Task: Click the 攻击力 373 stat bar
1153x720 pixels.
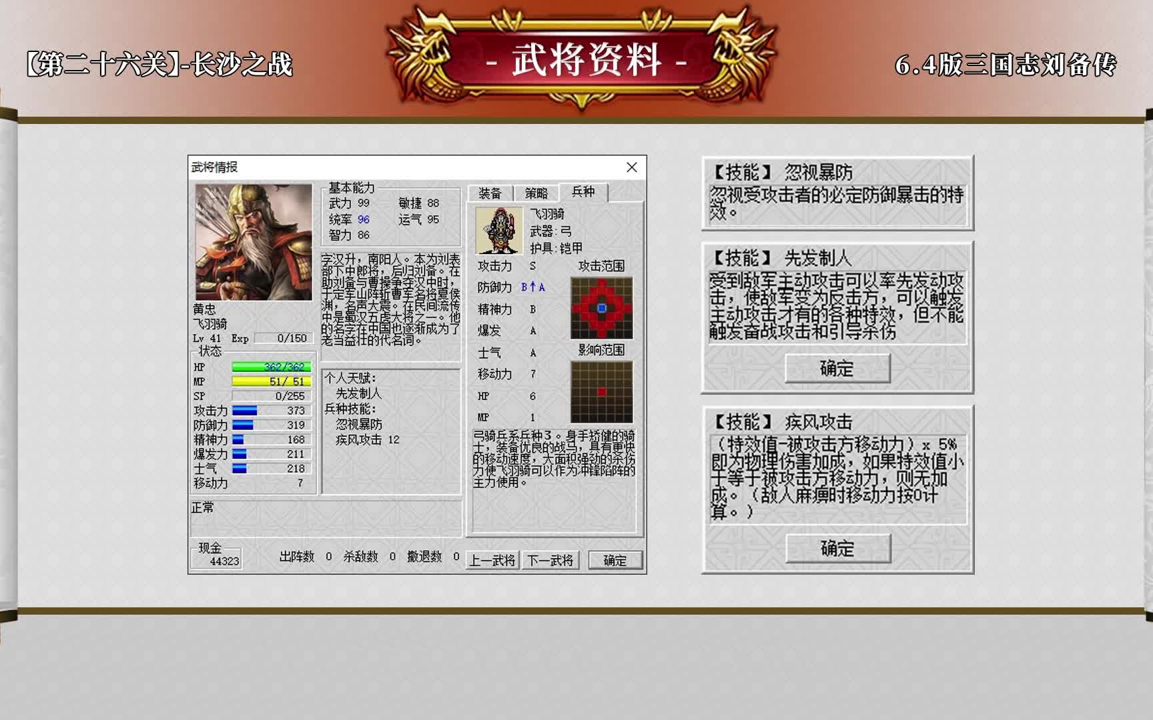Action: pos(271,411)
